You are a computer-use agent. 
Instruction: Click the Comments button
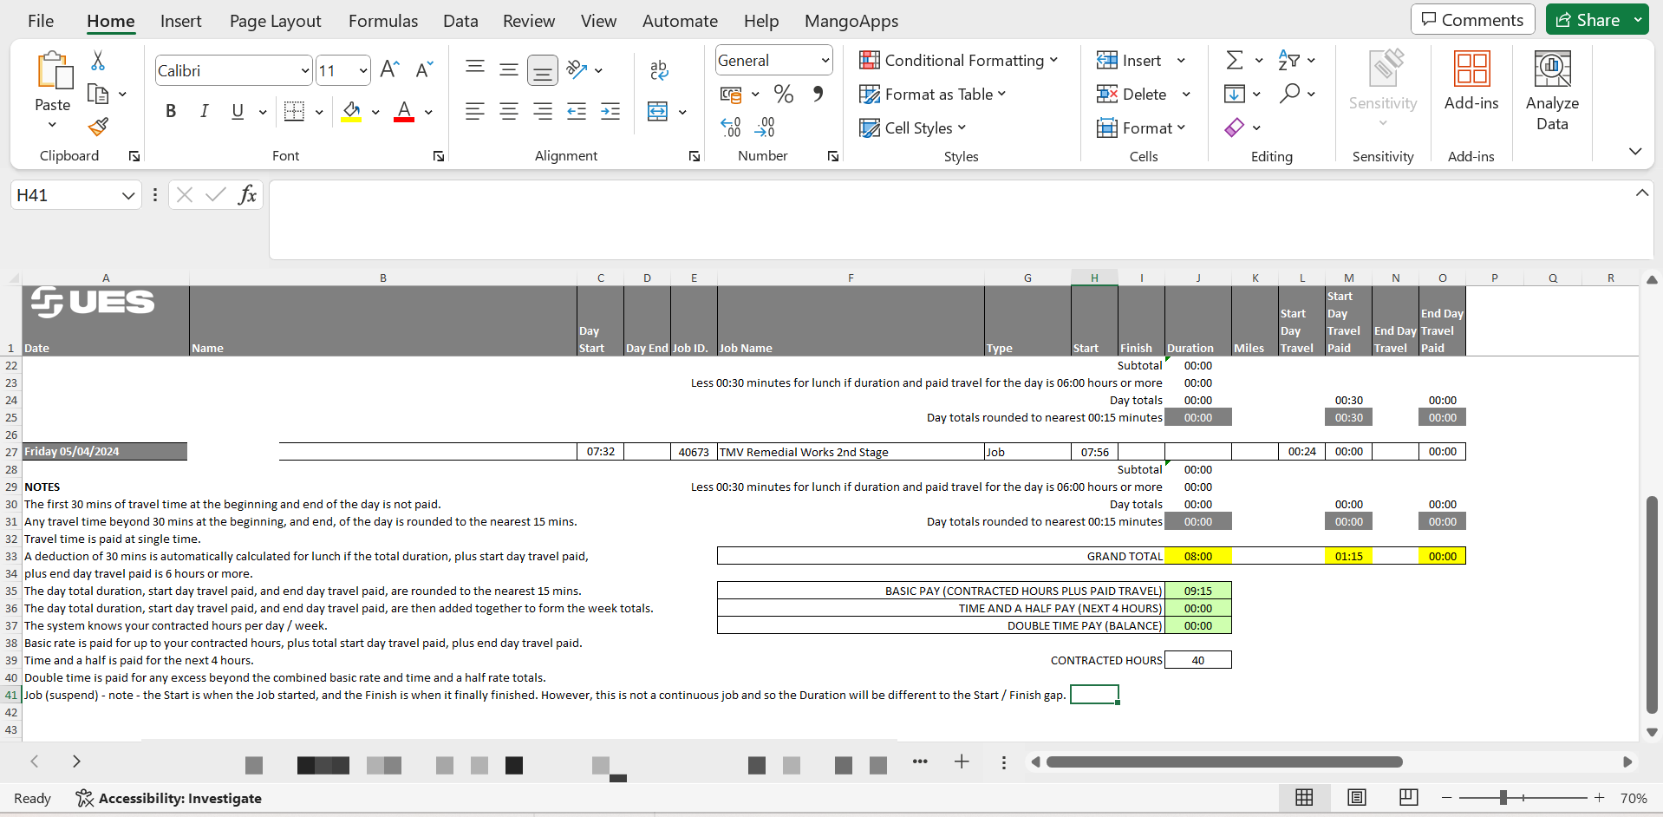tap(1472, 19)
